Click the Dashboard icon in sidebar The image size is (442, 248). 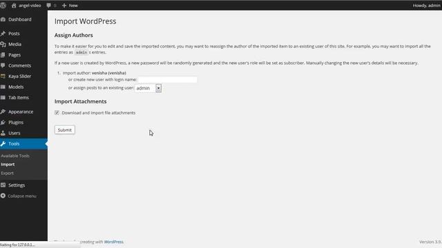(x=3, y=19)
